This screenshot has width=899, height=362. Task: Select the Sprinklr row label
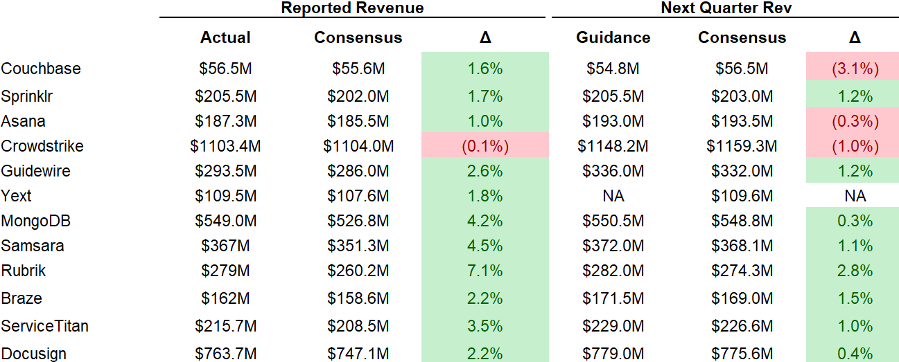pyautogui.click(x=27, y=96)
